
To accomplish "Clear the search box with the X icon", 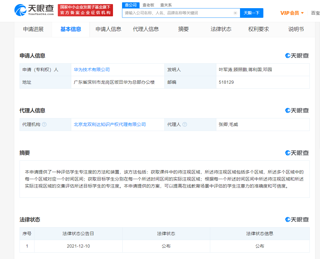I will (x=235, y=13).
